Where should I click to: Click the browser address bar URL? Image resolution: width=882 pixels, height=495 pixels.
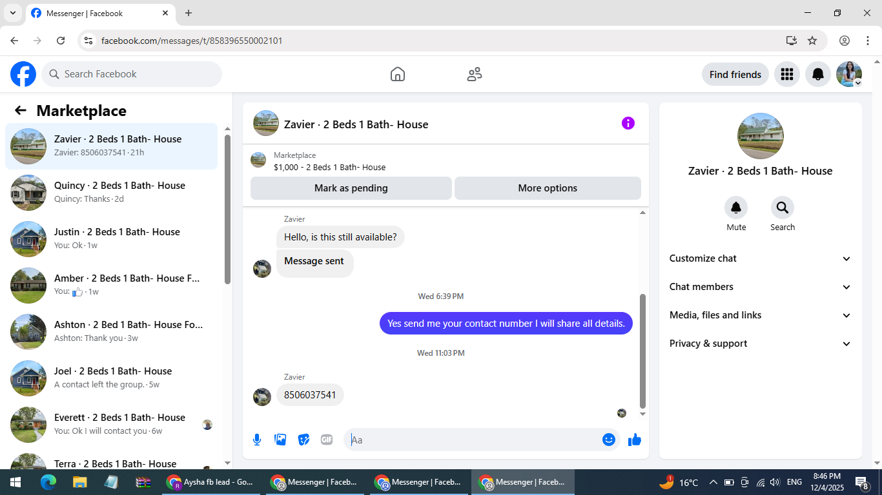click(x=192, y=41)
